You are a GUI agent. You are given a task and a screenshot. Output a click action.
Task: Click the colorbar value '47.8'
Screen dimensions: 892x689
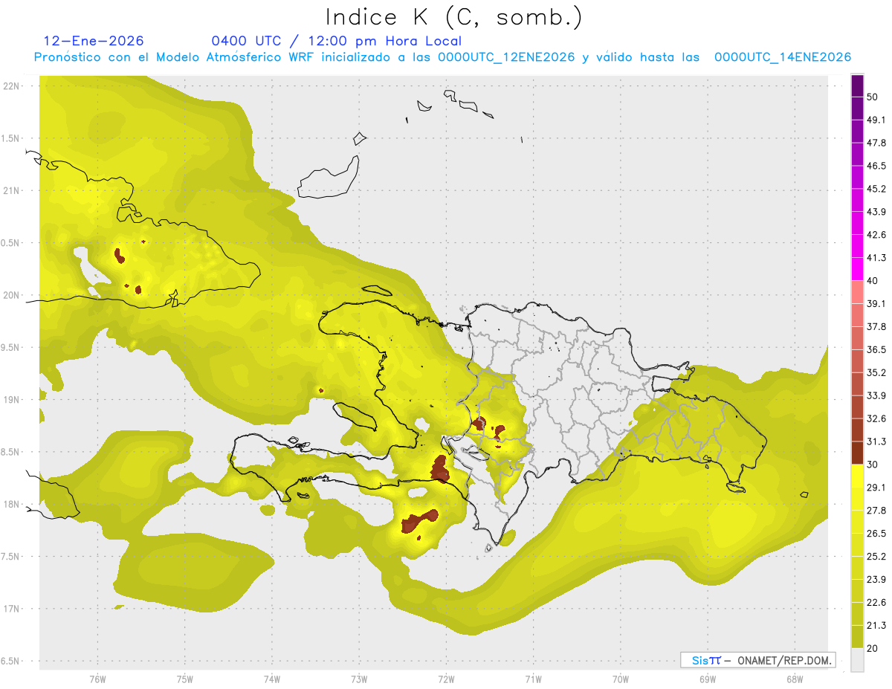coord(876,143)
